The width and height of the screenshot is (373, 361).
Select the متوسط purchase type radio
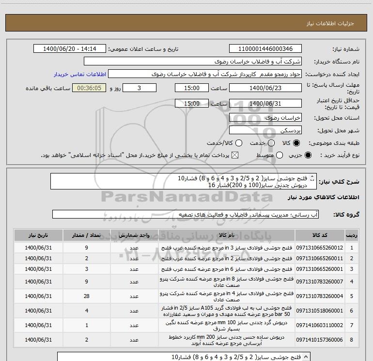point(280,155)
